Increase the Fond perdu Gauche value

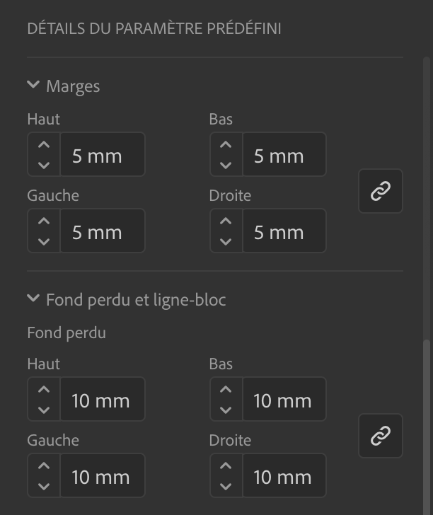44,465
